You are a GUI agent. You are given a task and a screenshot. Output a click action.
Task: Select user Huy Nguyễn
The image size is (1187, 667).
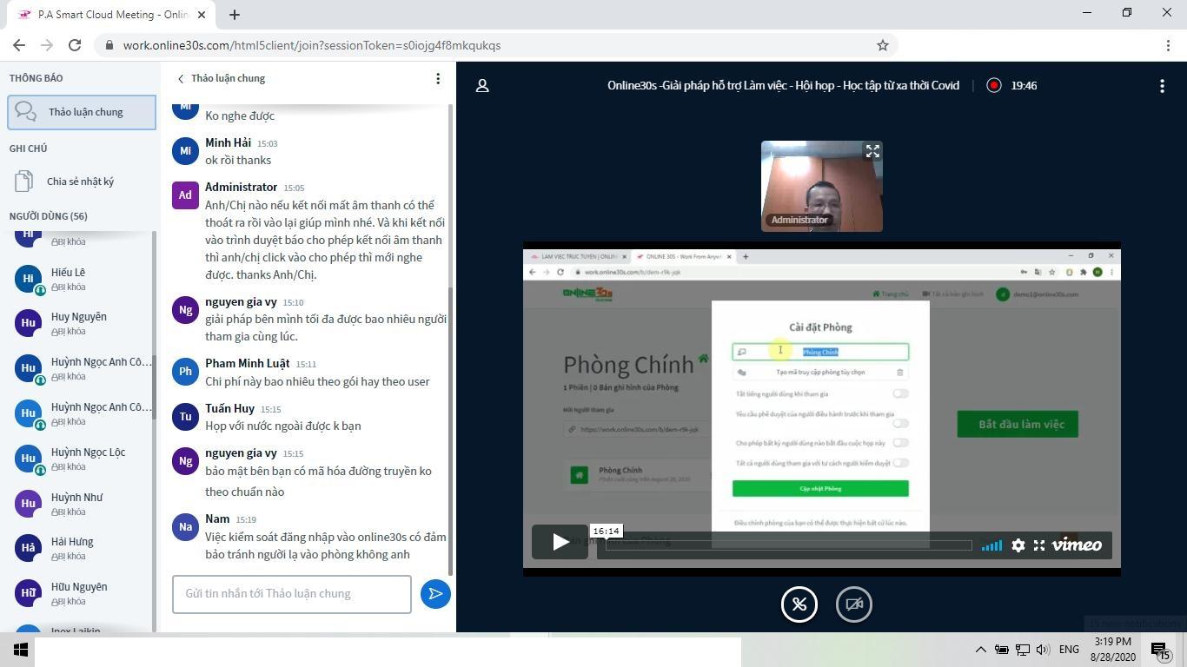[83, 323]
